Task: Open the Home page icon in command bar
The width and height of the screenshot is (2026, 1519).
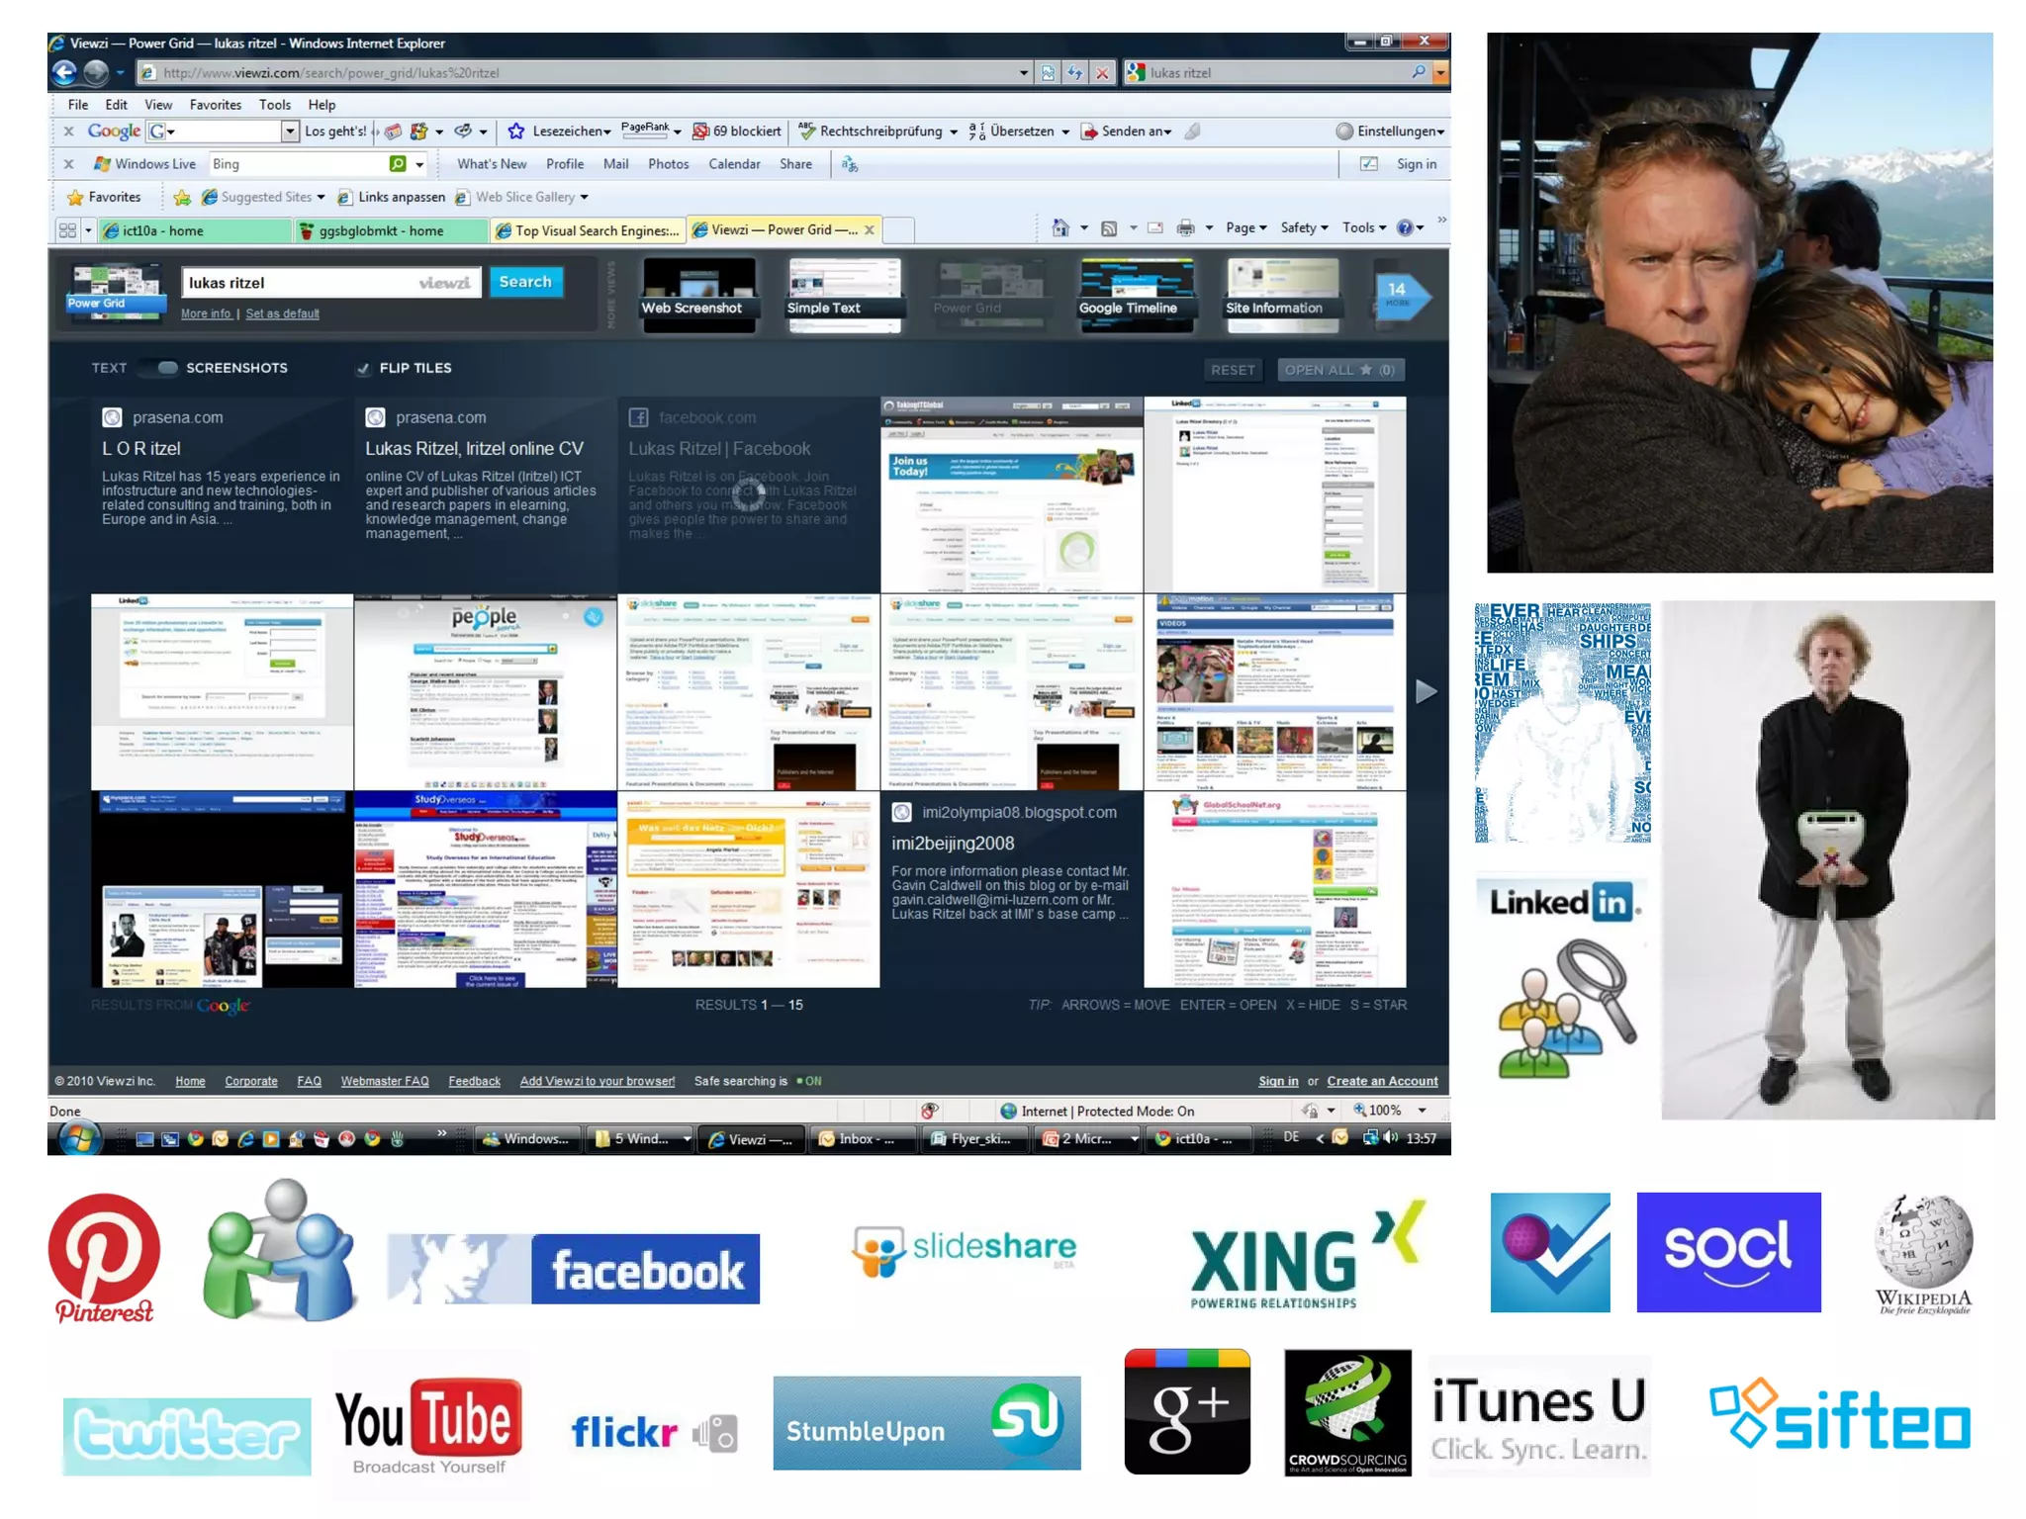Action: tap(1059, 228)
